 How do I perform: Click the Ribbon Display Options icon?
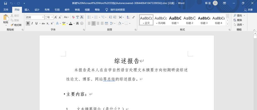click(x=224, y=3)
